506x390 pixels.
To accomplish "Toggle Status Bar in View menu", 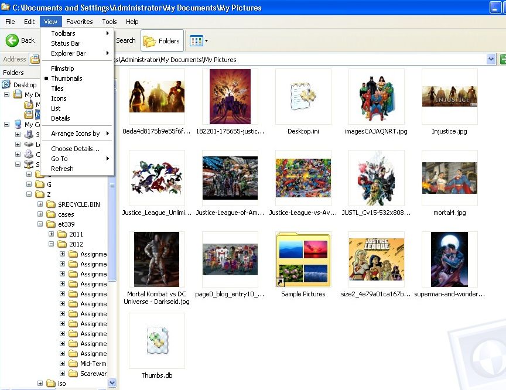I will [x=77, y=43].
